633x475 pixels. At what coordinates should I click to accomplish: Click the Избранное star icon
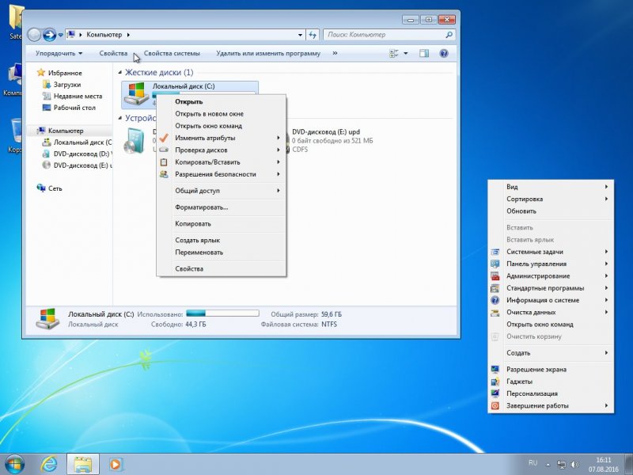41,73
